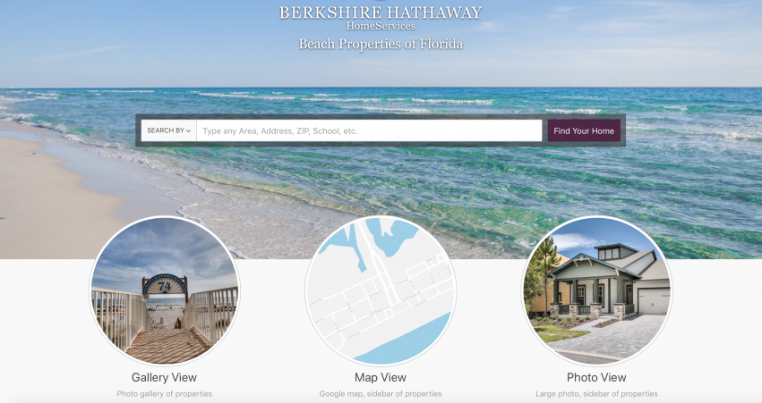The height and width of the screenshot is (403, 762).
Task: Open the SEARCH BY dropdown
Action: [168, 130]
